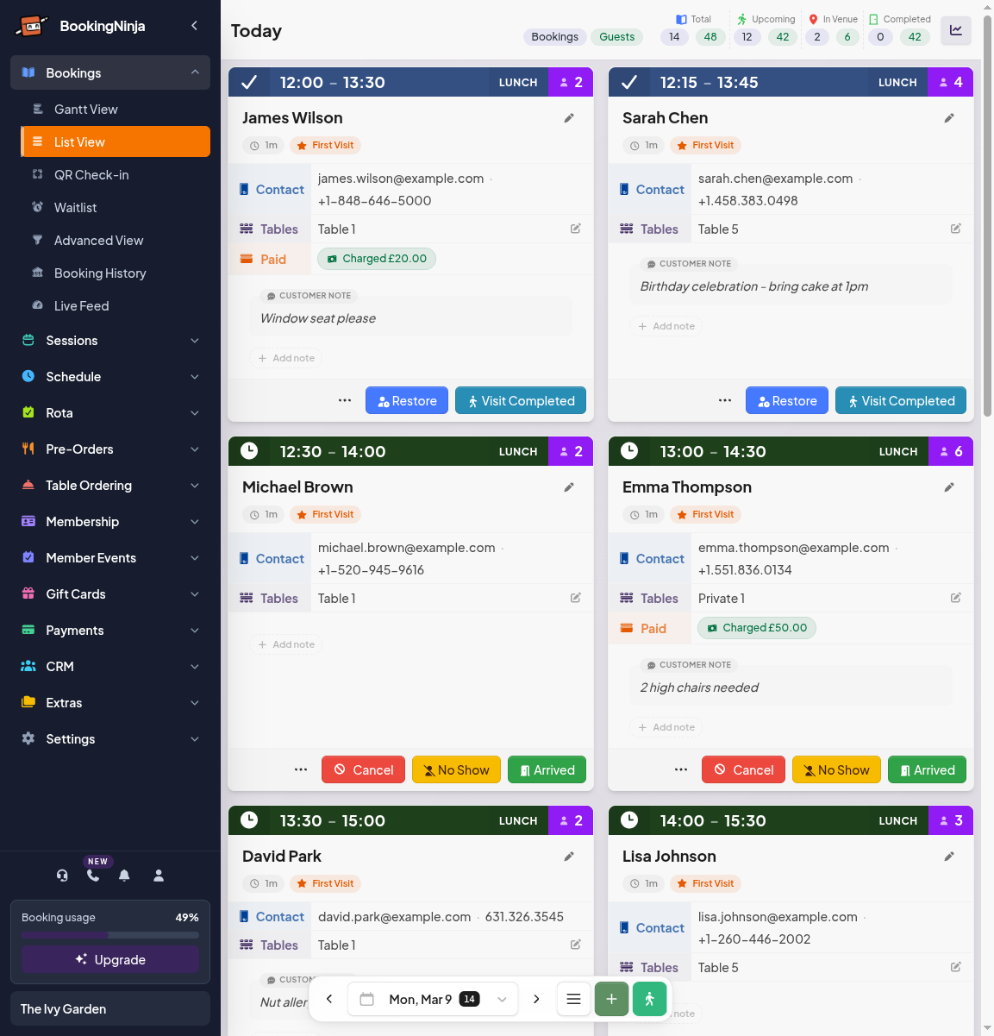Edit Lisa Johnson booking pencil icon
Image resolution: width=994 pixels, height=1036 pixels.
pos(949,857)
